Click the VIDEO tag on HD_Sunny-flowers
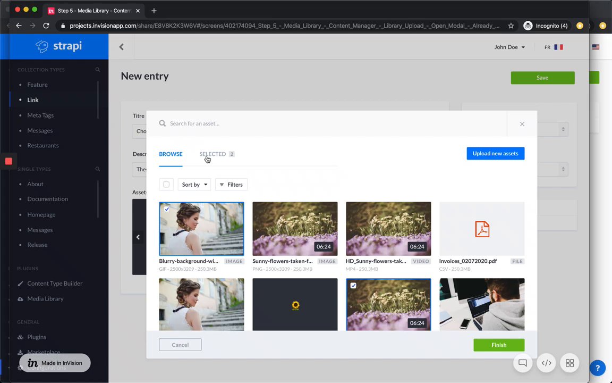The width and height of the screenshot is (612, 383). coord(421,262)
